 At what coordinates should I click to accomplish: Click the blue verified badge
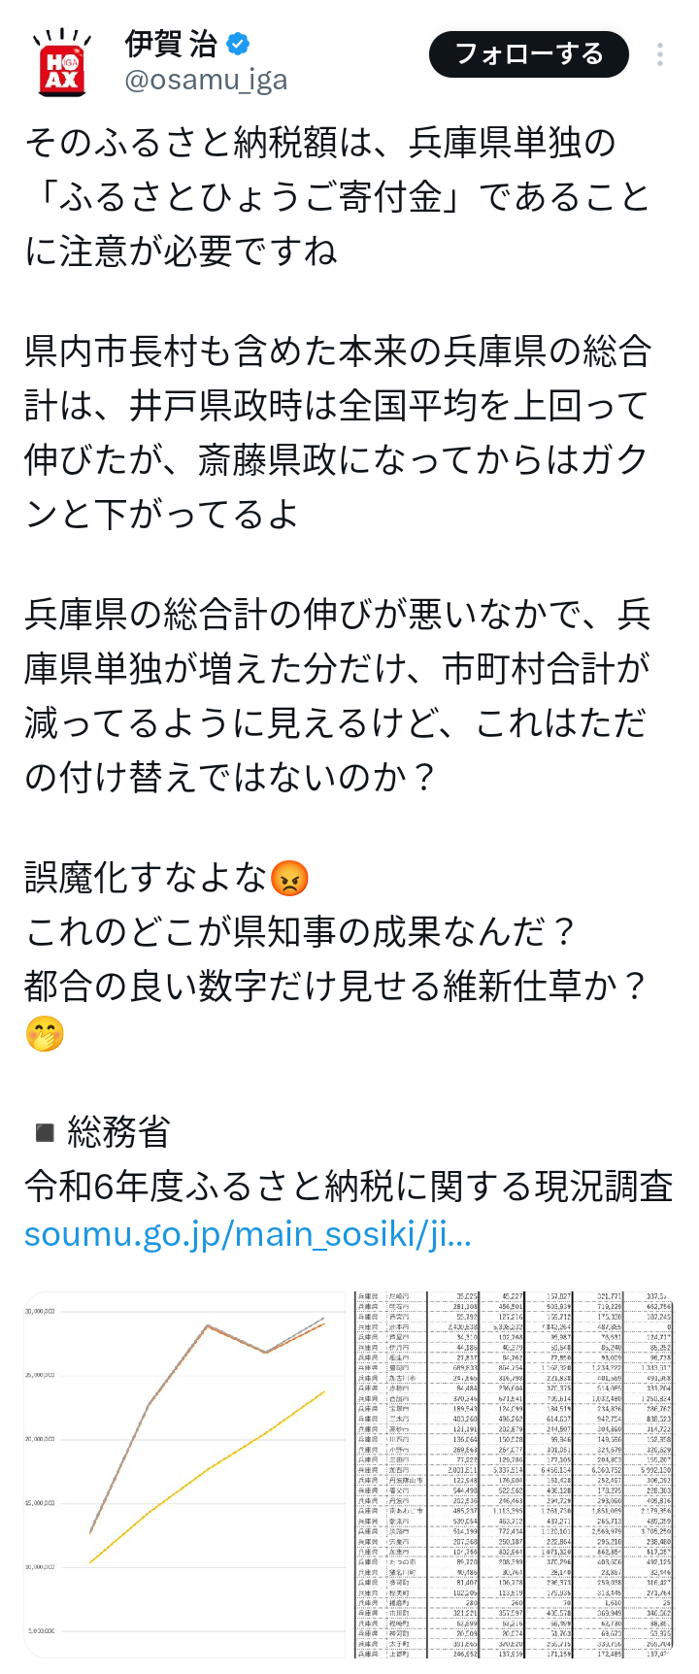[238, 44]
